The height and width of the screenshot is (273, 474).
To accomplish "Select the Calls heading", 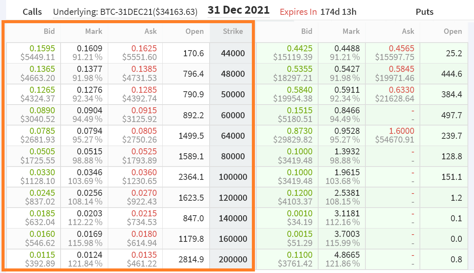I will pyautogui.click(x=32, y=12).
